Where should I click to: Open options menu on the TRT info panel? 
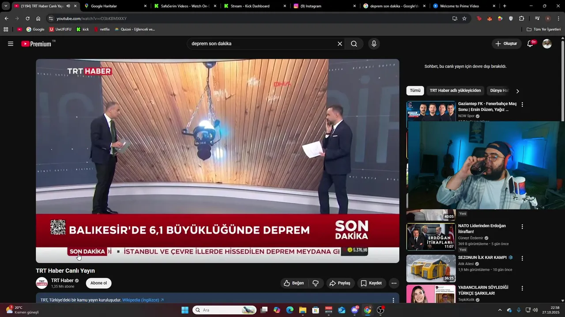pos(393,300)
